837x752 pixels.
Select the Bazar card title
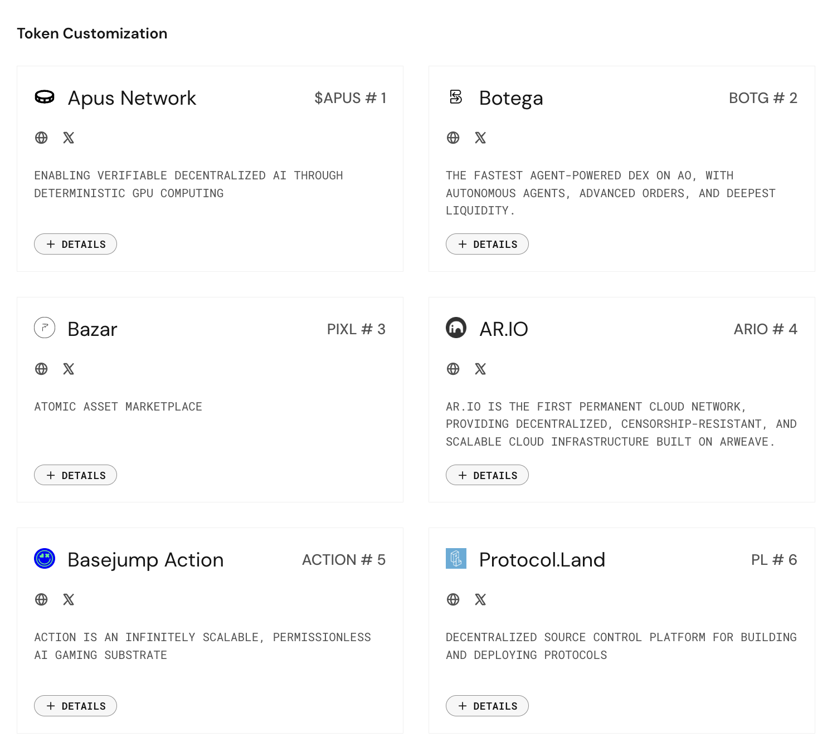pos(93,329)
